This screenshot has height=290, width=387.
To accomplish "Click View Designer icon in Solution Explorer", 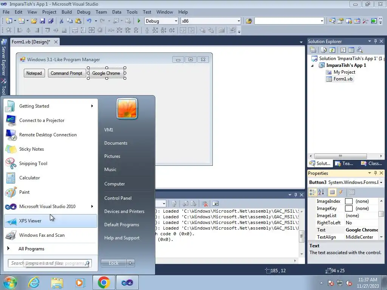I will tap(351, 50).
